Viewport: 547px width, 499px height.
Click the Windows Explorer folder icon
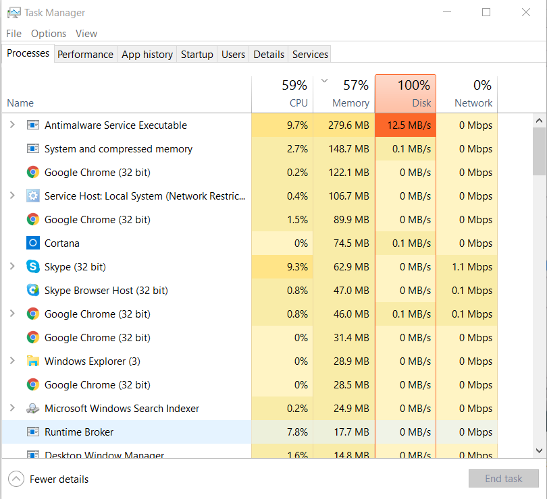[33, 361]
